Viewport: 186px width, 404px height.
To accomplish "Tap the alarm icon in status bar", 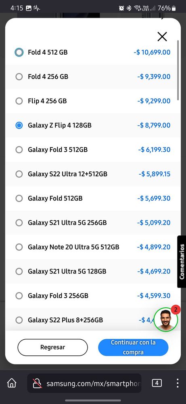I will tap(121, 8).
